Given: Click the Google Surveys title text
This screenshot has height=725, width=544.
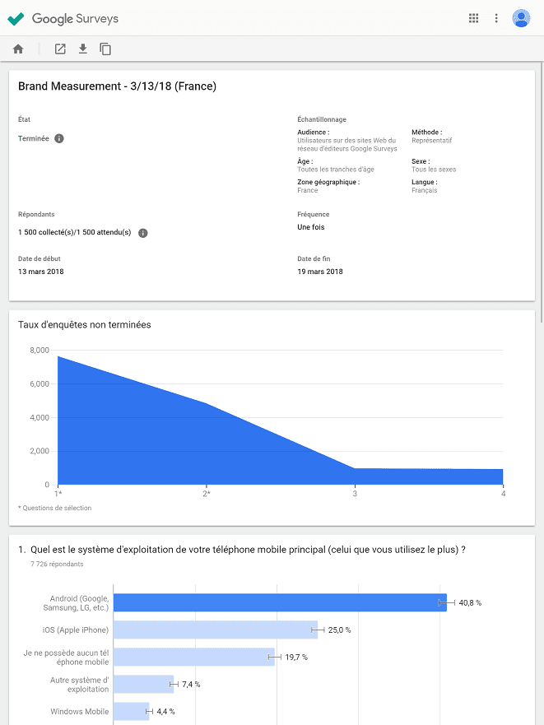Looking at the screenshot, I should 75,19.
